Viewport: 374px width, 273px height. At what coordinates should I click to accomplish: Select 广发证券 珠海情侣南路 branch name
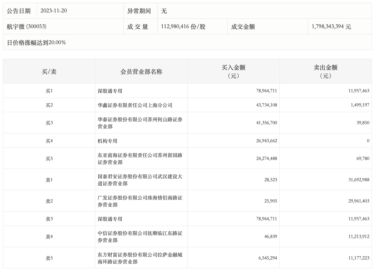[x=140, y=201]
